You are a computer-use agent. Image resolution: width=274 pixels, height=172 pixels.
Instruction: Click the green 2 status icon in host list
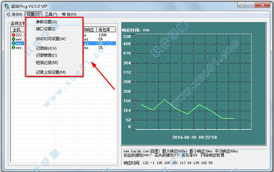coord(13,47)
